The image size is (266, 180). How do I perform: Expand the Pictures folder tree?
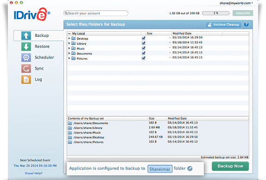[x=69, y=58]
